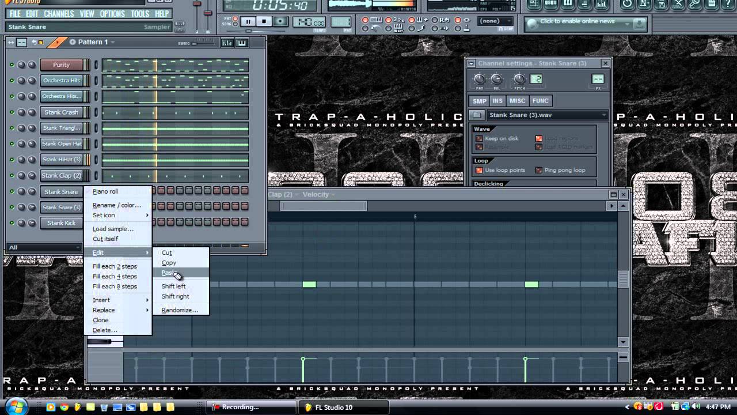Toggle wait for input icon
The height and width of the screenshot is (415, 737).
click(397, 28)
